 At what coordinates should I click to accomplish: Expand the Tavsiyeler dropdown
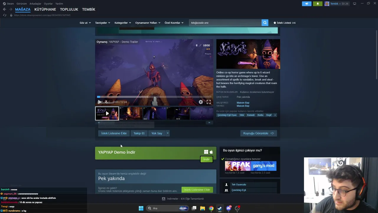coord(102,23)
